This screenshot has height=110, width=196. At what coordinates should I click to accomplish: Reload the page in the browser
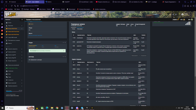pos(12,6)
